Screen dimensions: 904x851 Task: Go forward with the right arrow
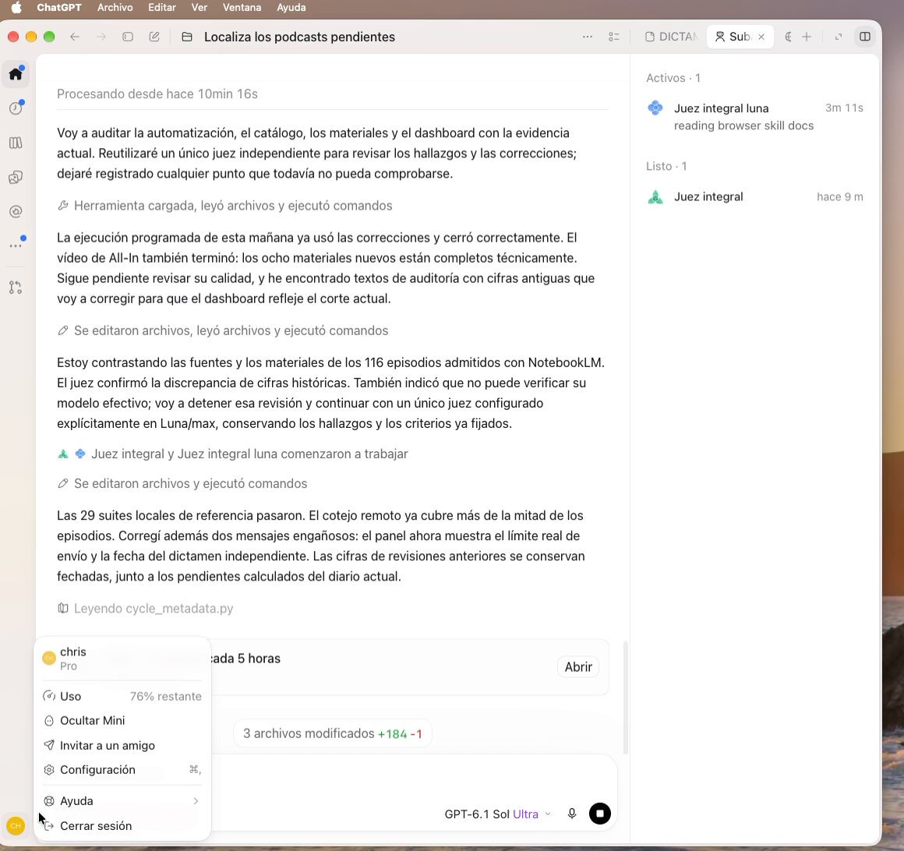[101, 37]
